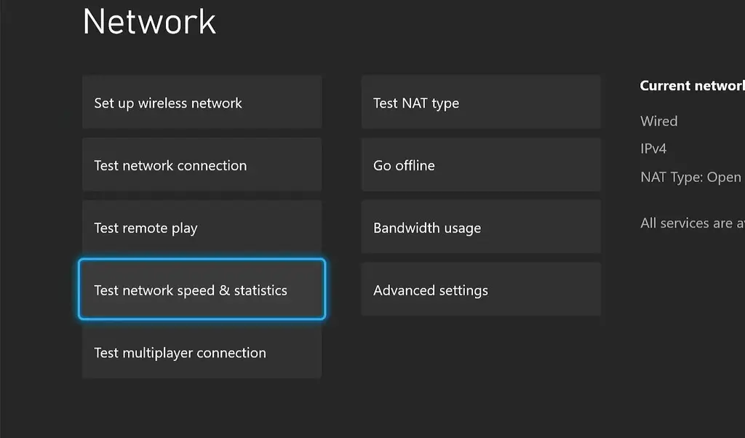
Task: Open Set up wireless network
Action: tap(202, 102)
